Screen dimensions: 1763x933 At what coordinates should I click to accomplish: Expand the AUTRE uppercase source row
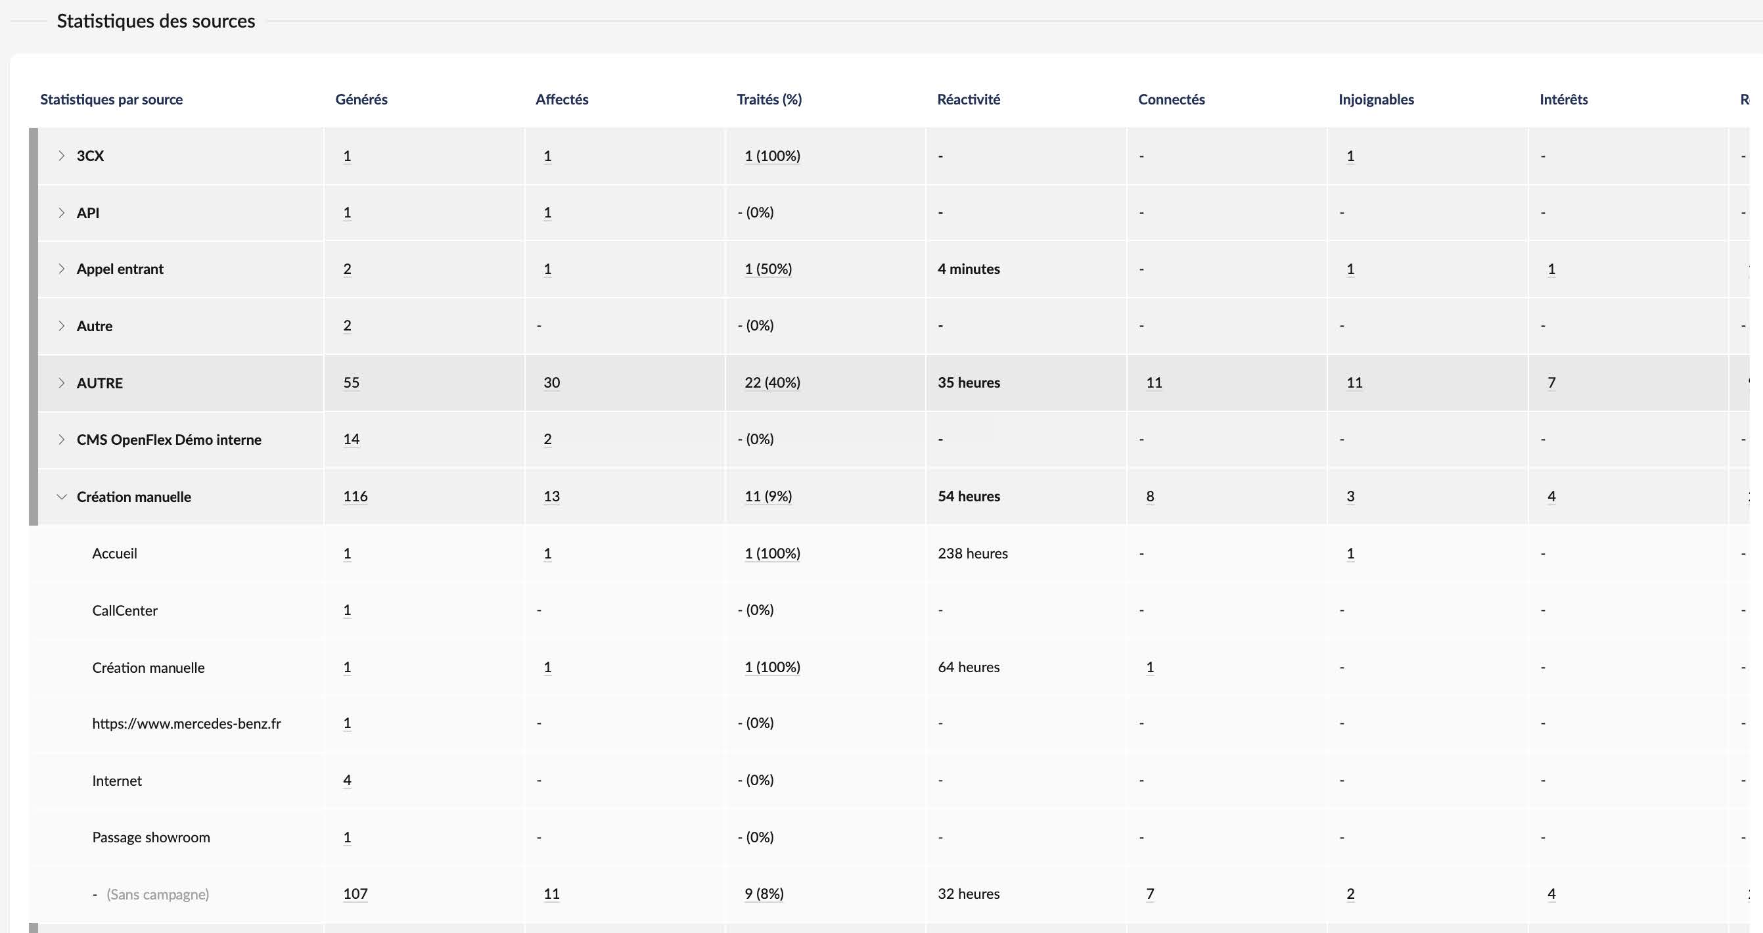coord(62,382)
